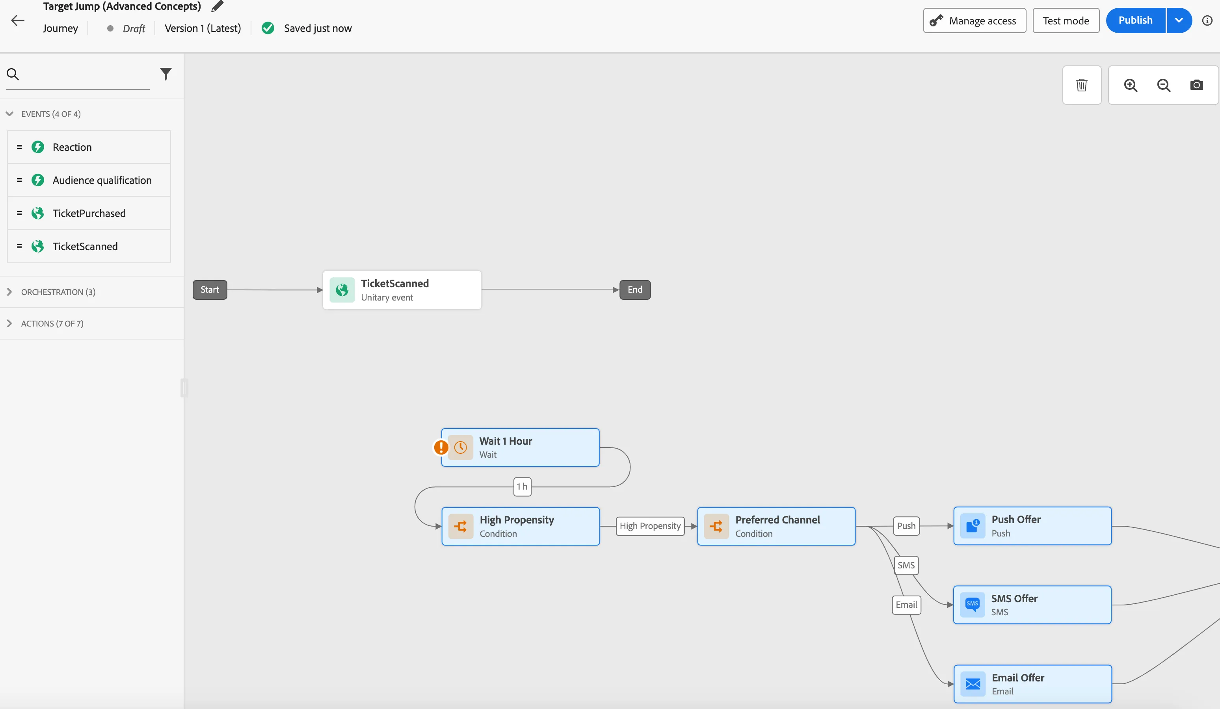Expand the Actions section
The height and width of the screenshot is (709, 1220).
click(x=9, y=323)
